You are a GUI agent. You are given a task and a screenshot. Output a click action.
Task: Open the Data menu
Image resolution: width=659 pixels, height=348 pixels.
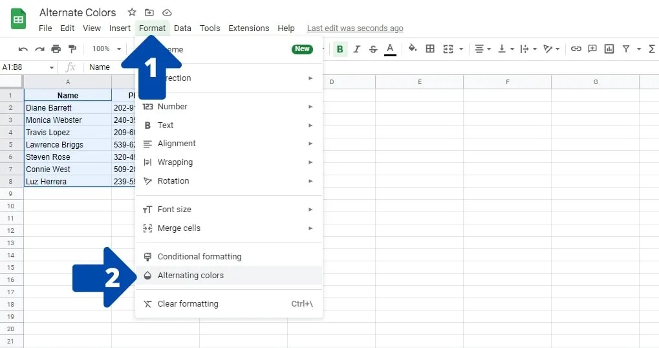tap(182, 28)
